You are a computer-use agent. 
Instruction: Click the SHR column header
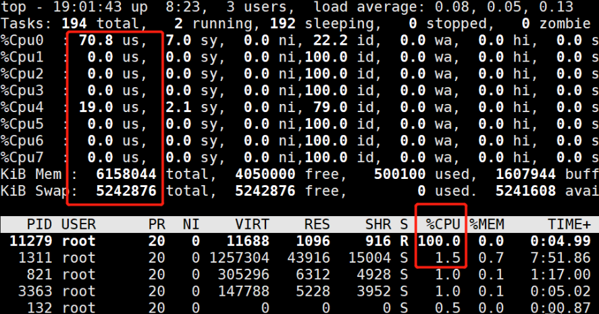pos(378,225)
